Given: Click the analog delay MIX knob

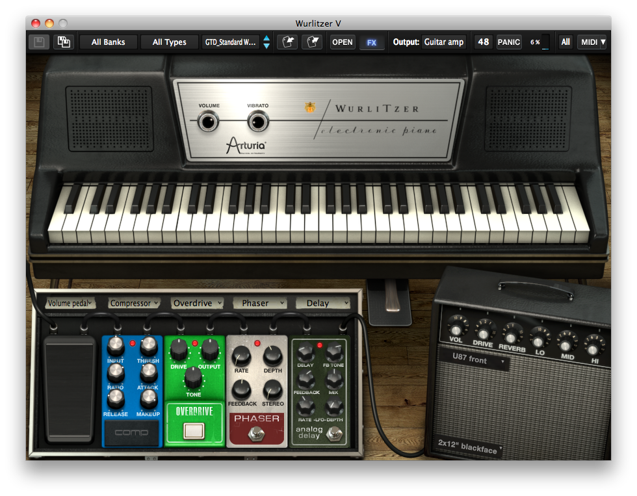Looking at the screenshot, I should point(334,381).
